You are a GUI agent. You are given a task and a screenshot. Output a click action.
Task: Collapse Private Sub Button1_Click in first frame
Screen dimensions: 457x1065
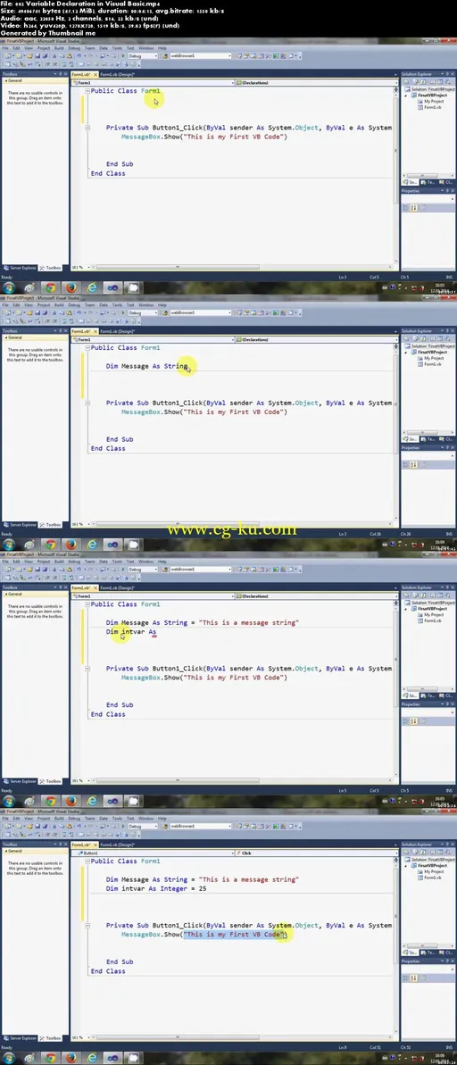(87, 128)
